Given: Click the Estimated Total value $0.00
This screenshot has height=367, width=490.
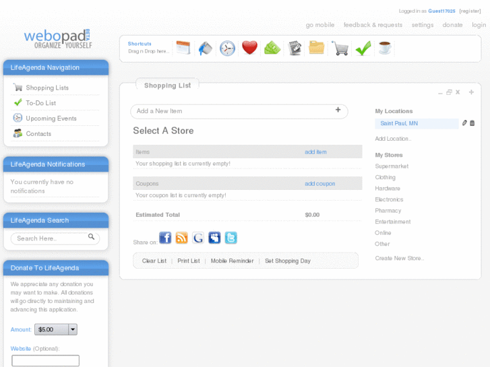Looking at the screenshot, I should [x=312, y=215].
